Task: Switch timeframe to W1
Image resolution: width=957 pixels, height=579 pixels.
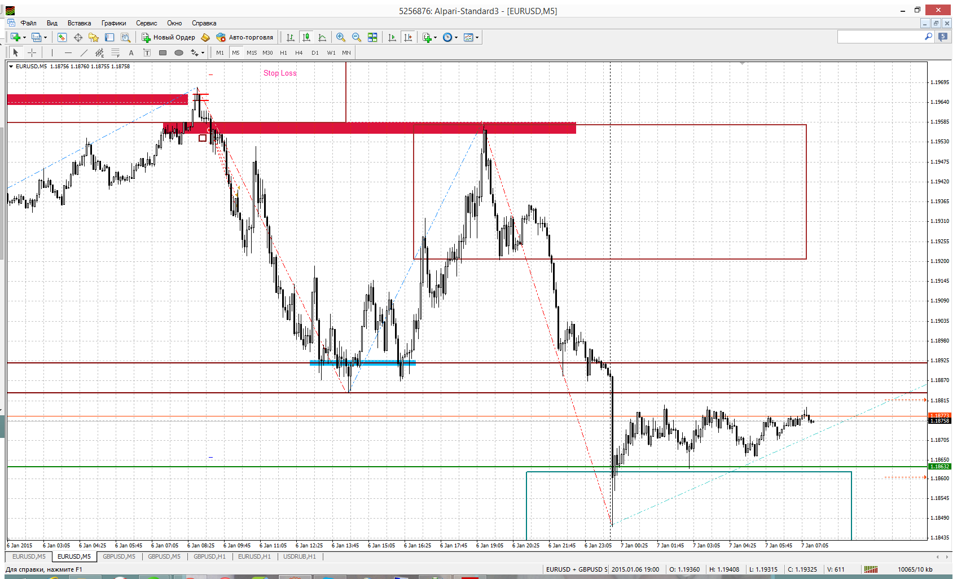Action: [331, 52]
